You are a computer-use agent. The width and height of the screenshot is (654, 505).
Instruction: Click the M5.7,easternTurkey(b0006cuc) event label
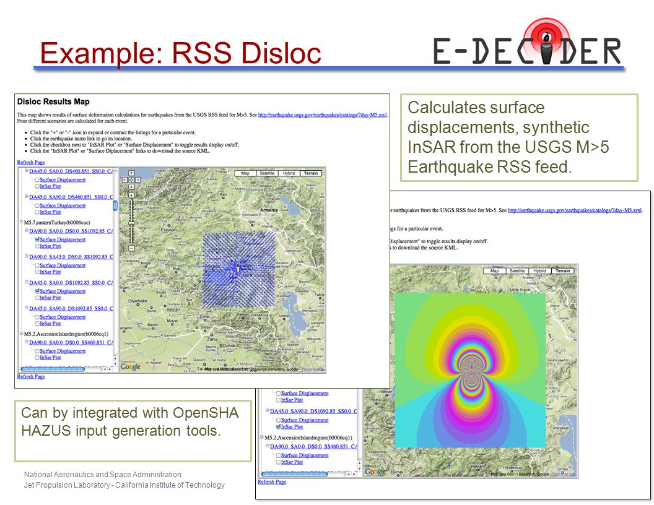point(57,223)
